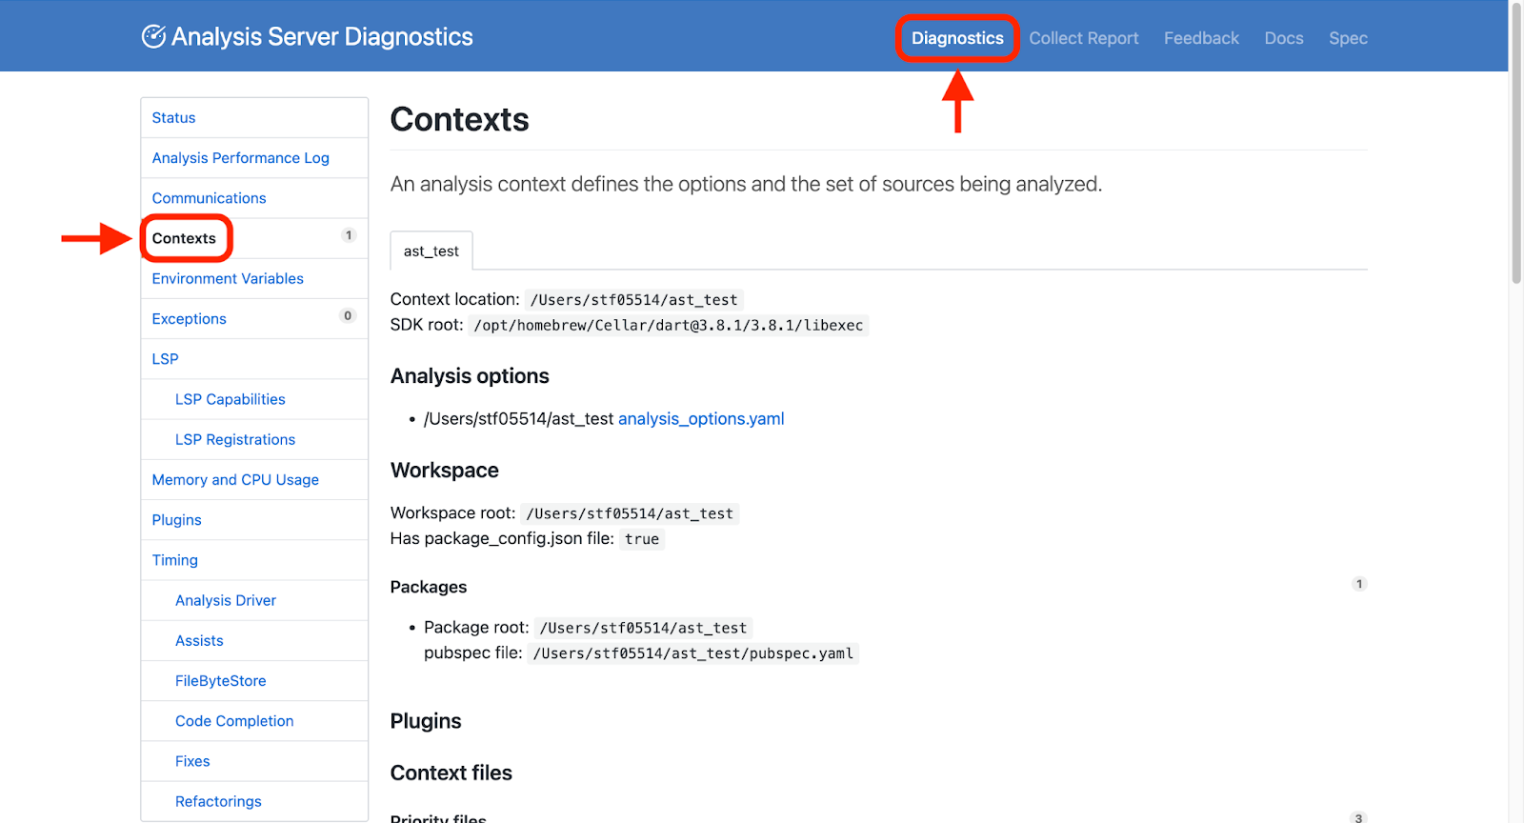Open the Exceptions sidebar entry
1524x823 pixels.
(189, 319)
